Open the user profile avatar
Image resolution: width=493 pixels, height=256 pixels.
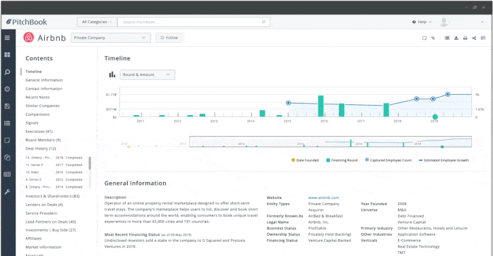[x=444, y=22]
